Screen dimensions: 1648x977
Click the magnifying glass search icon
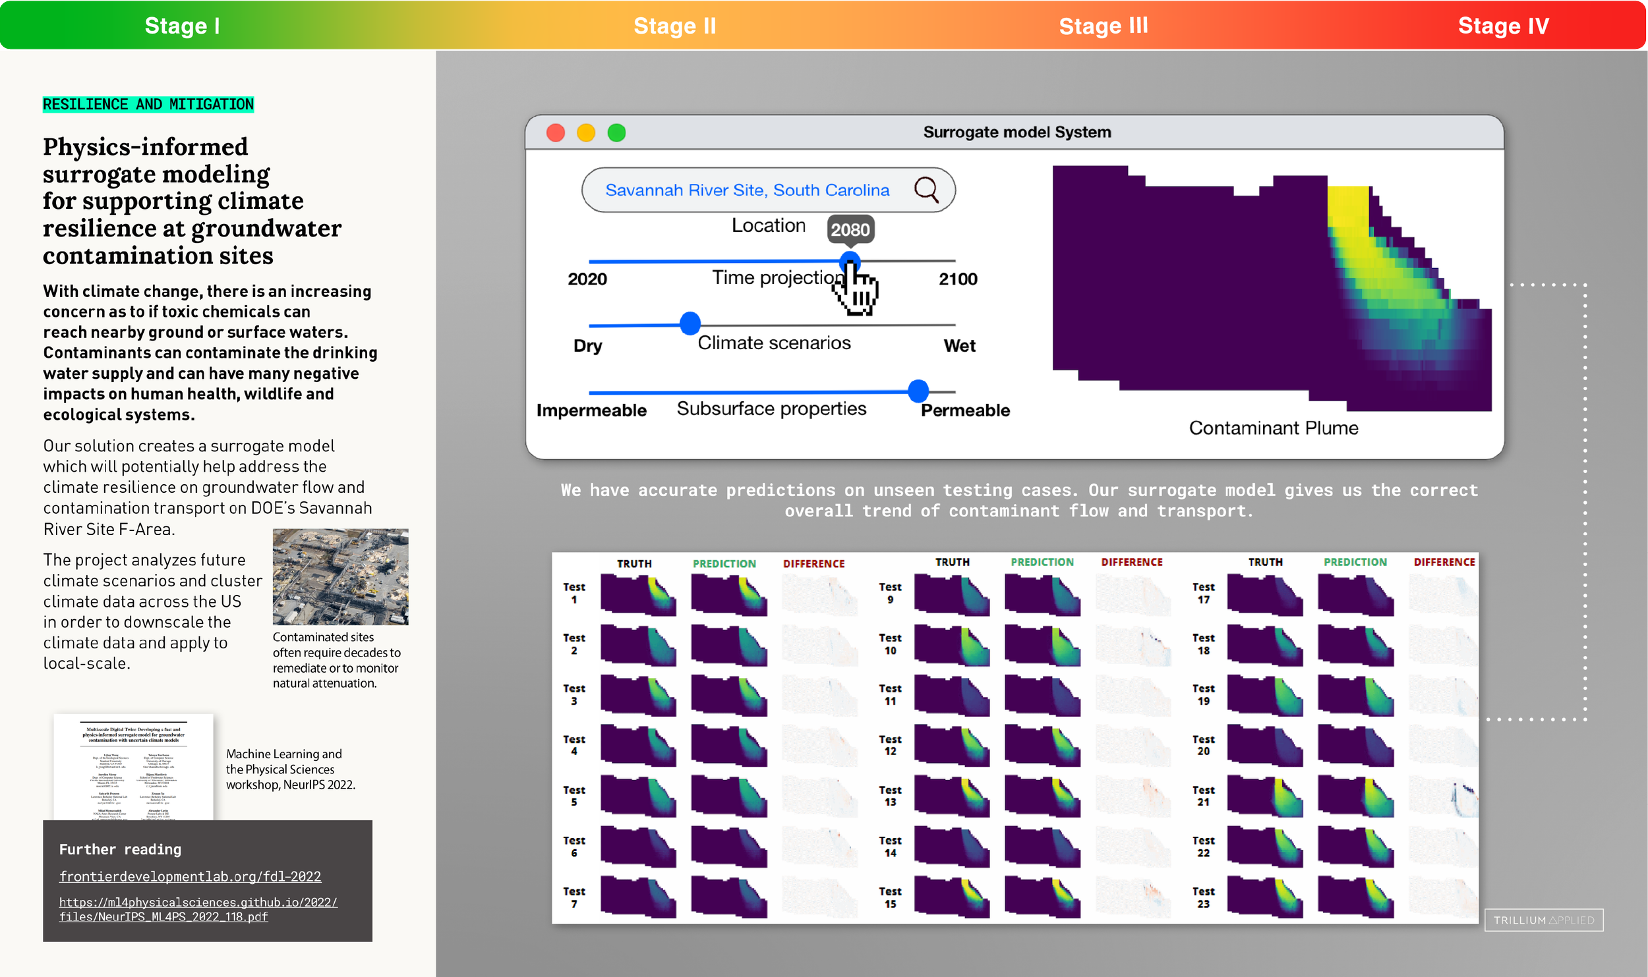coord(926,190)
